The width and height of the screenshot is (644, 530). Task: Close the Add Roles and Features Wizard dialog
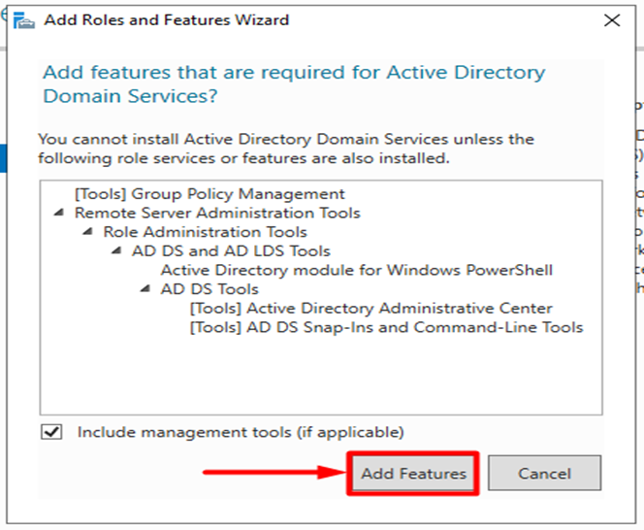(612, 19)
